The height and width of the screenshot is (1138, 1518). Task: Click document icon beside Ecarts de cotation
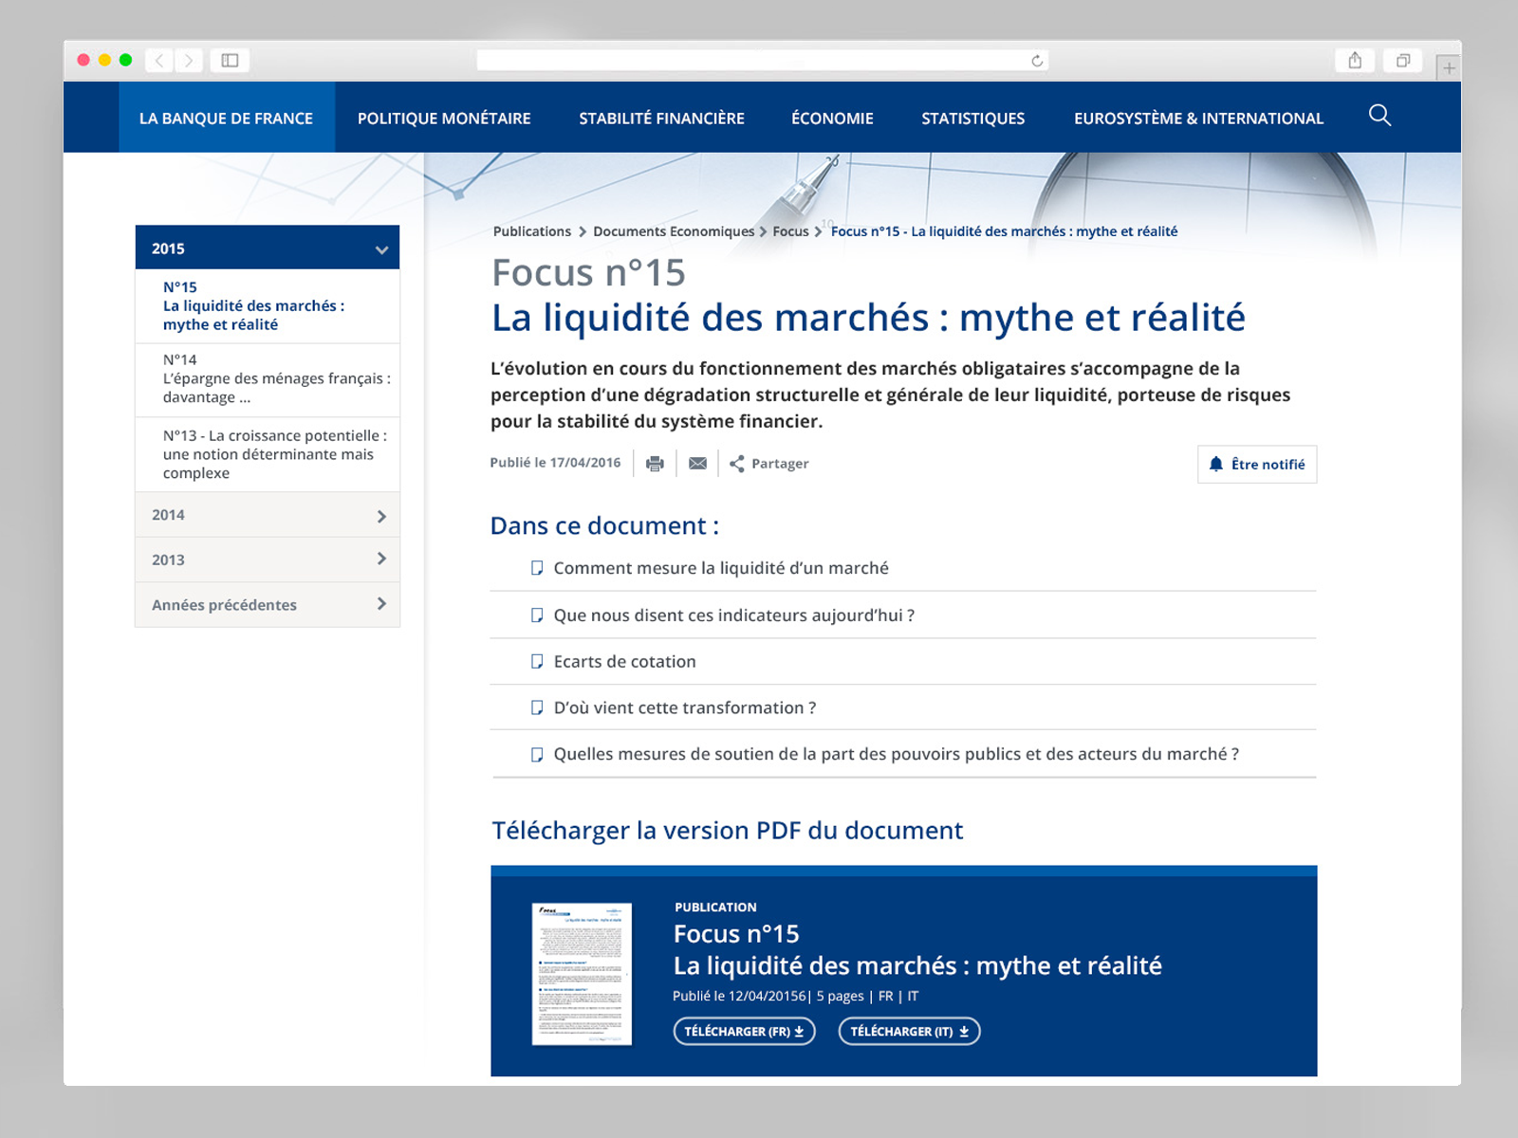click(537, 662)
